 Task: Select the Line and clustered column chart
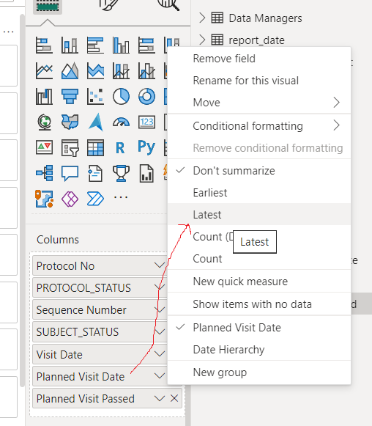(146, 70)
